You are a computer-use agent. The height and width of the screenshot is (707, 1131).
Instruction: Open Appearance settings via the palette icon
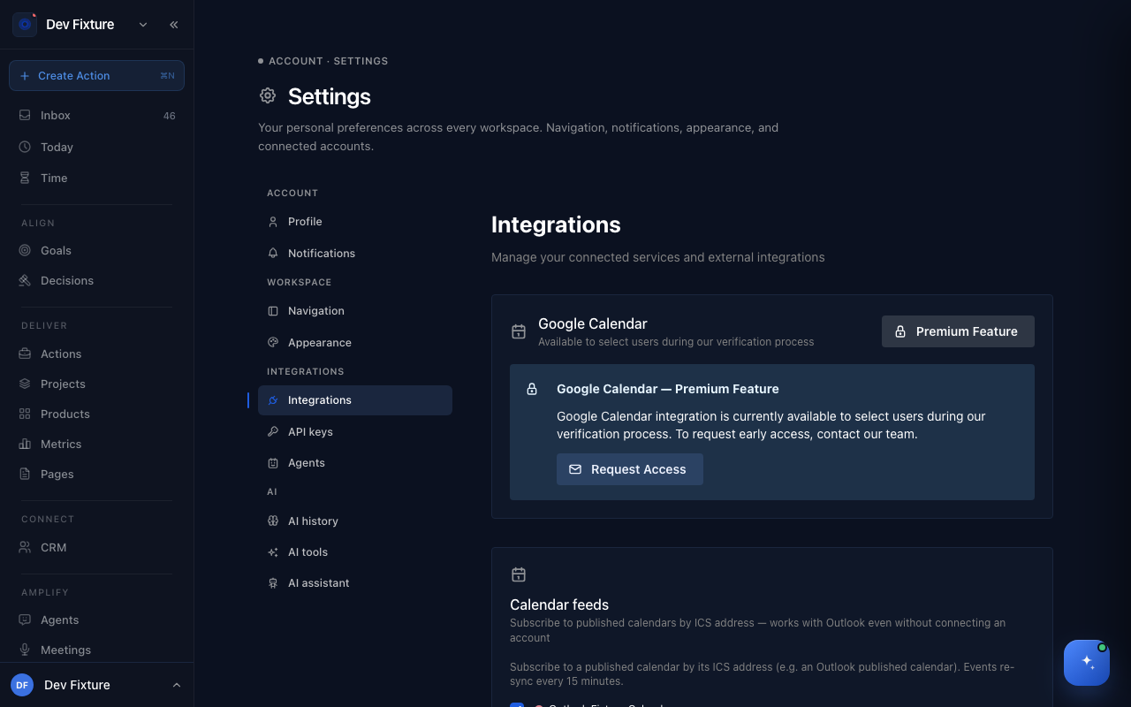pos(273,342)
